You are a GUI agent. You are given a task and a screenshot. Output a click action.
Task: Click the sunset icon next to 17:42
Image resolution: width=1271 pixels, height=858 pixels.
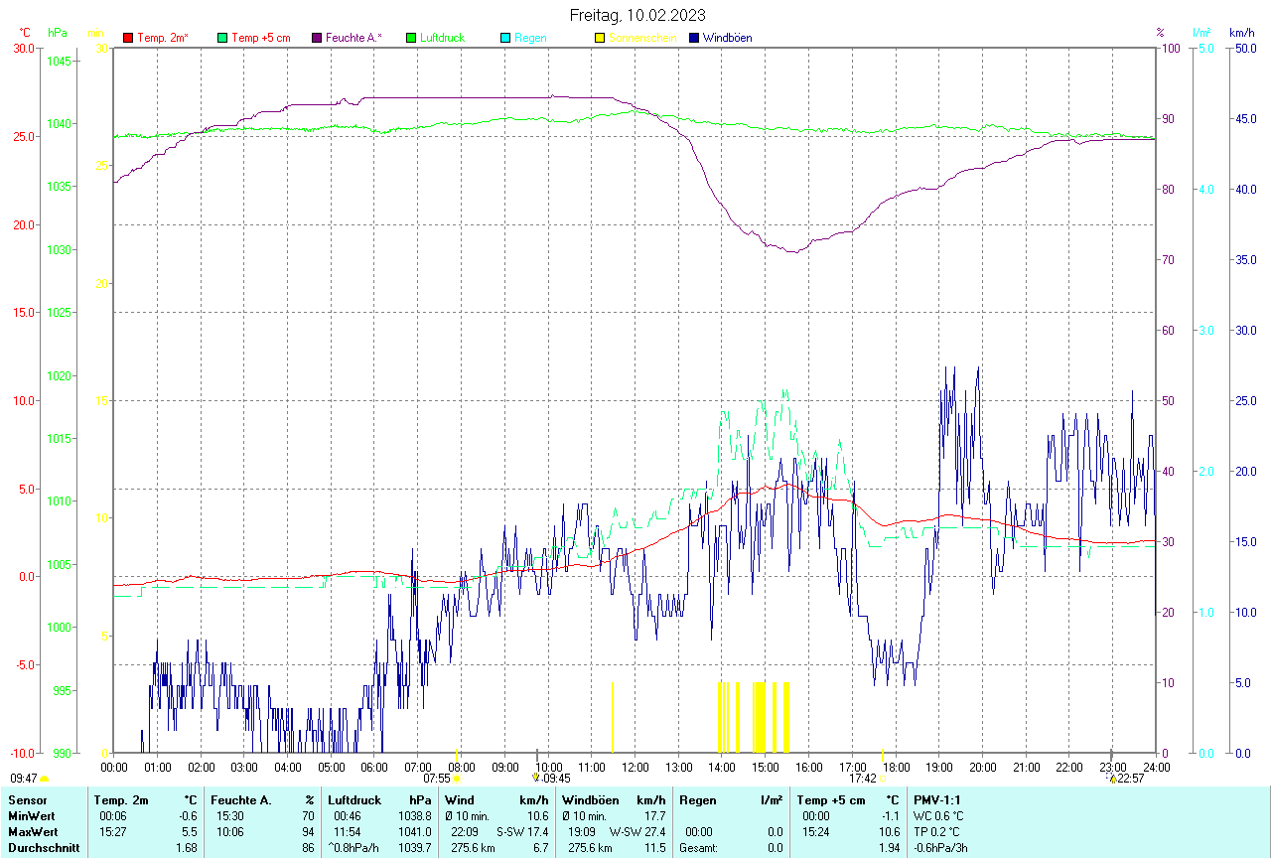tap(882, 779)
